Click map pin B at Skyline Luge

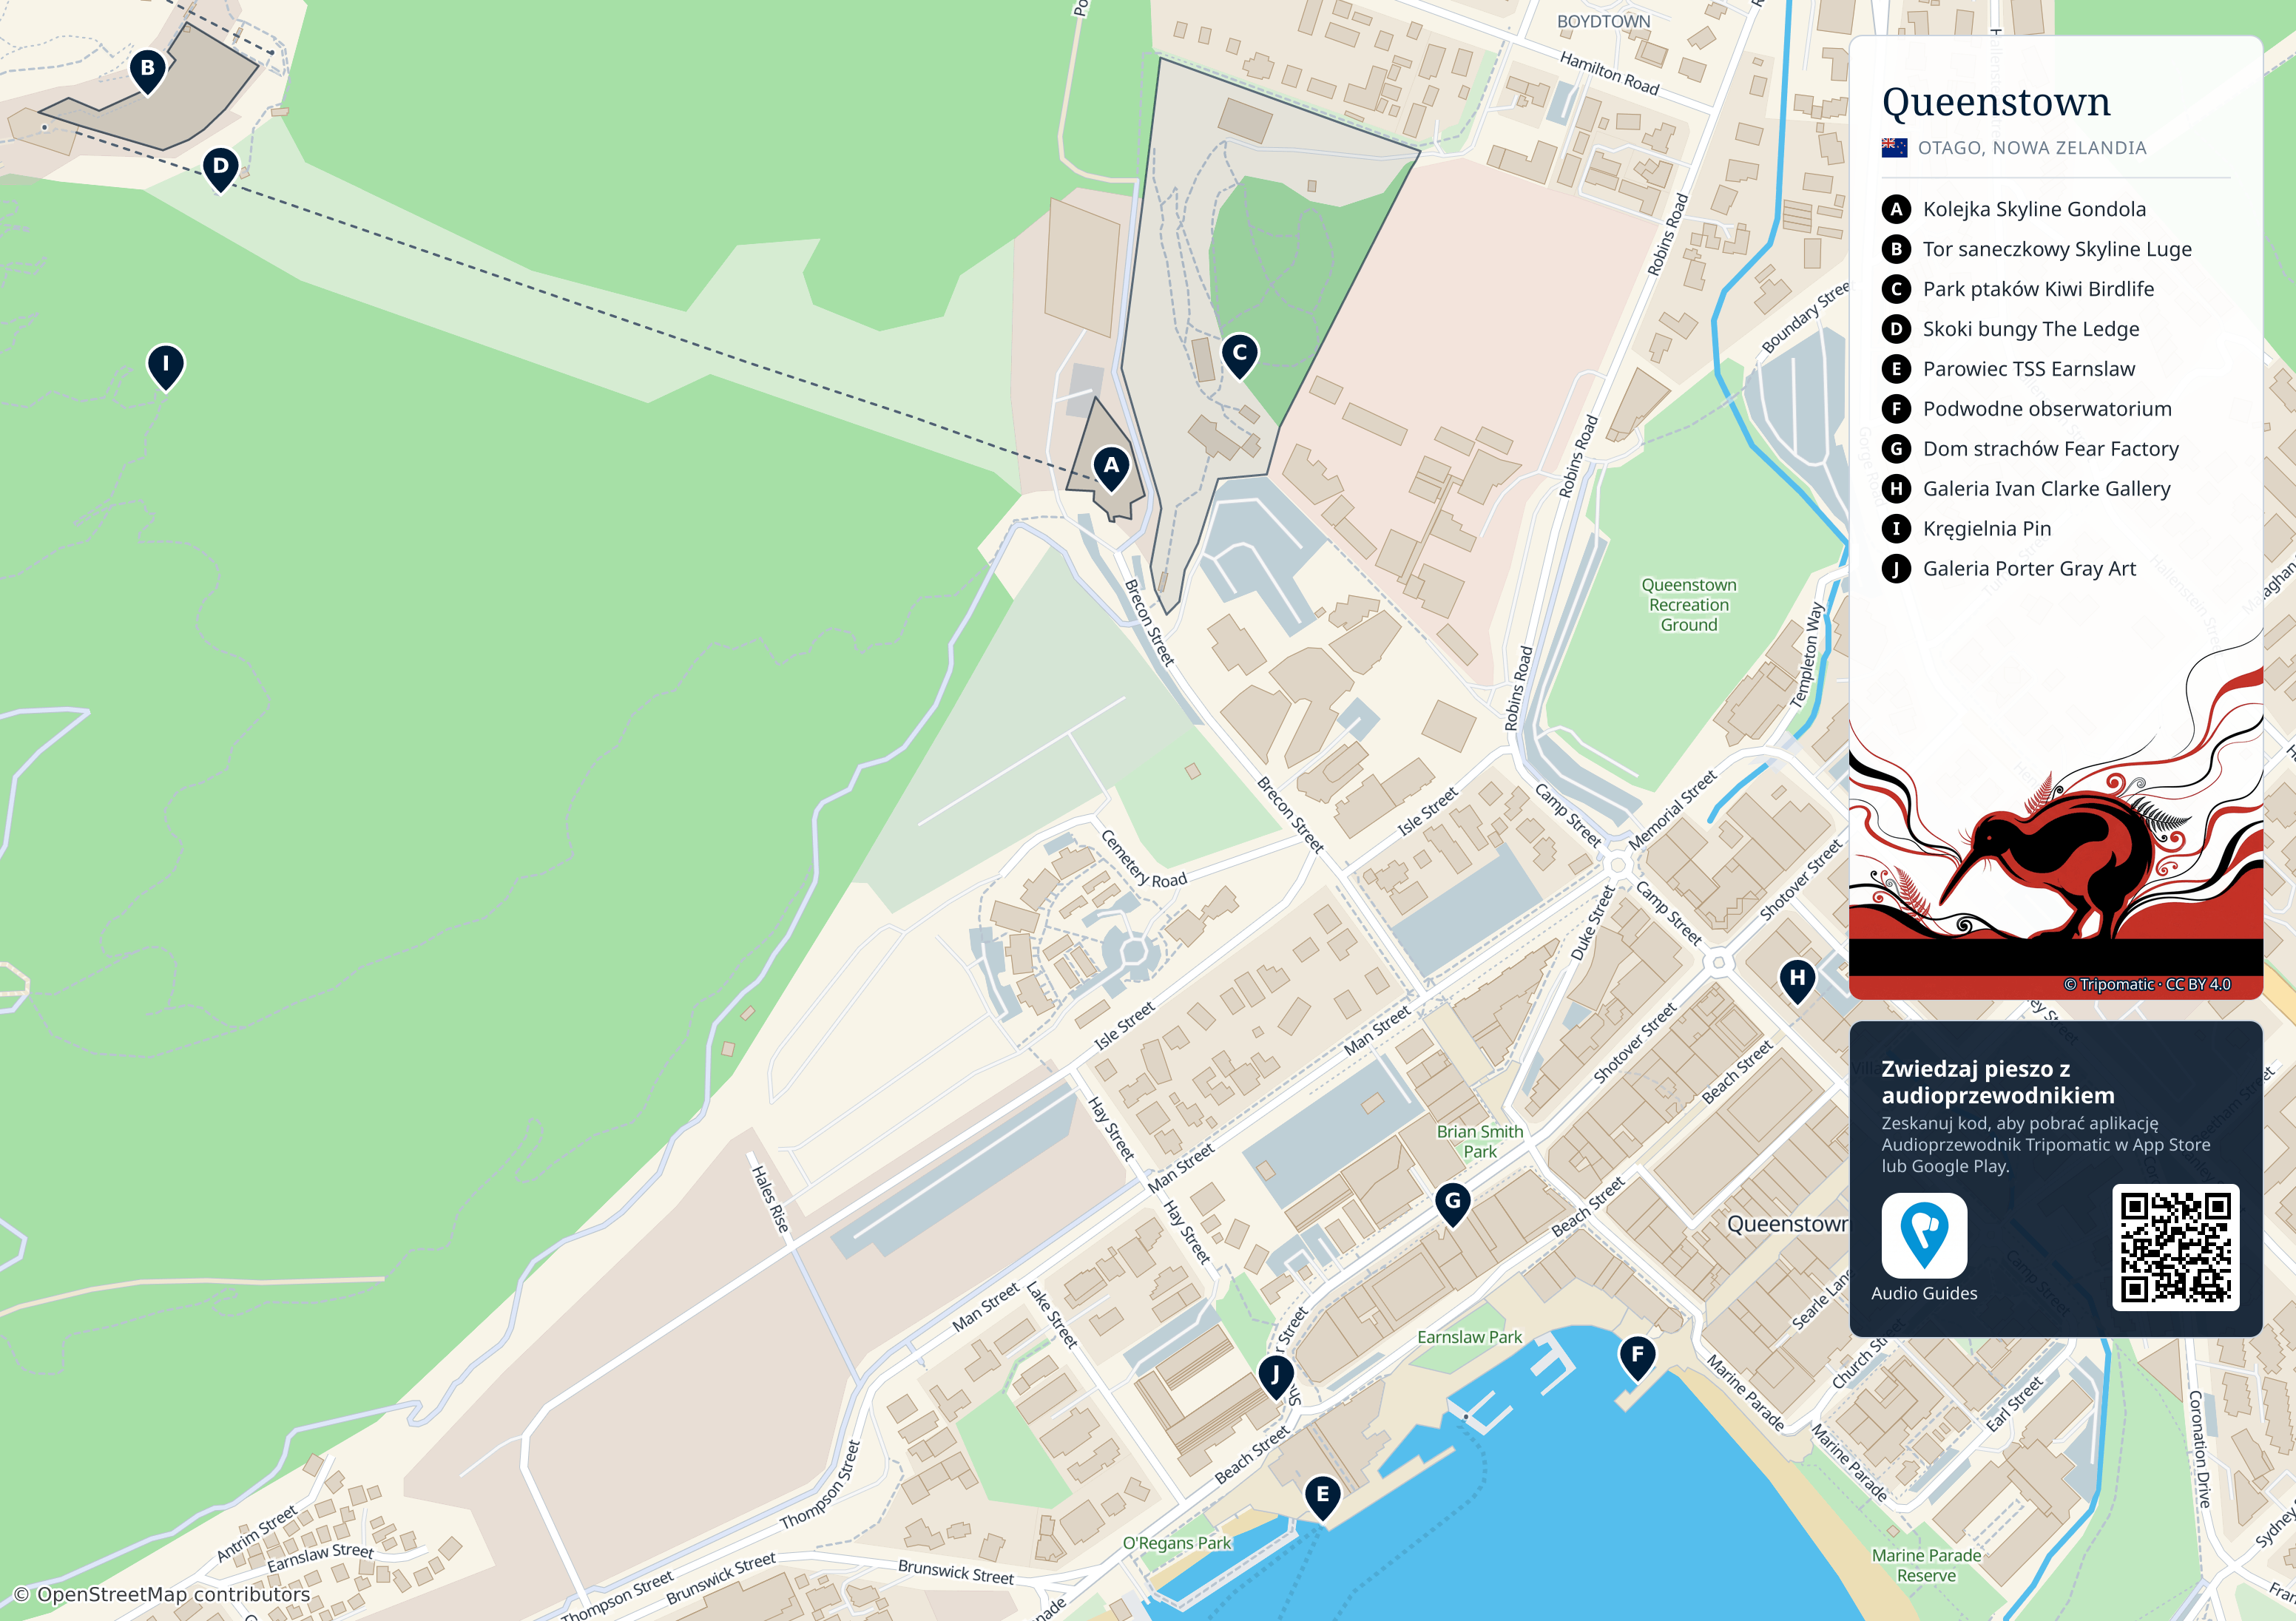coord(148,71)
